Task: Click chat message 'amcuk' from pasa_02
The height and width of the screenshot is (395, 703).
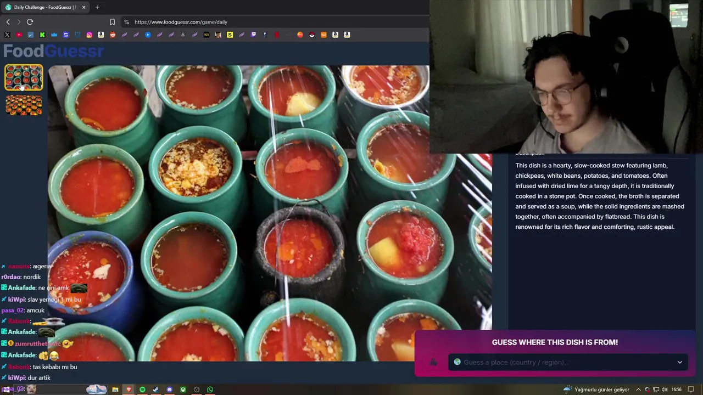Action: point(36,311)
